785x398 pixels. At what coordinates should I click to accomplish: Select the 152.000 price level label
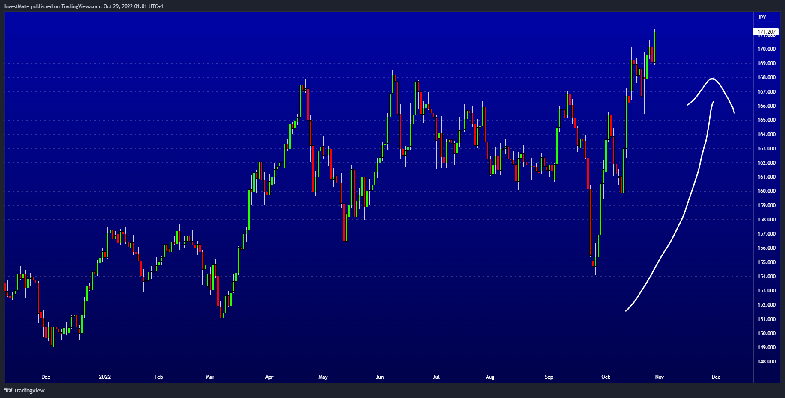[767, 305]
